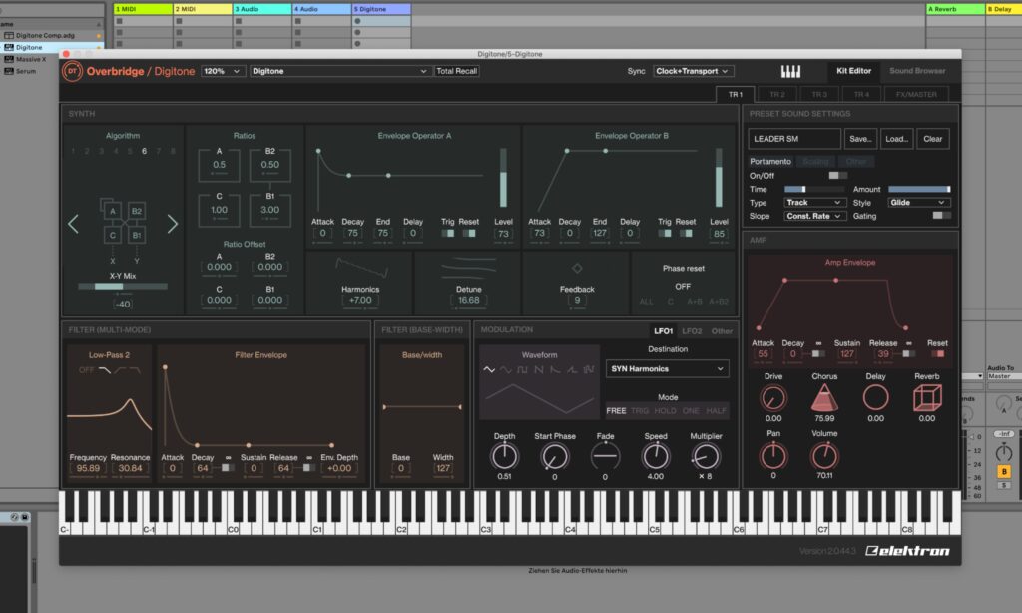Click the X-Y Mix slider

pyautogui.click(x=123, y=287)
